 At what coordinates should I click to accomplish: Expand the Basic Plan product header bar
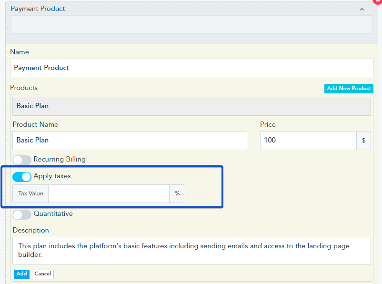tap(191, 106)
